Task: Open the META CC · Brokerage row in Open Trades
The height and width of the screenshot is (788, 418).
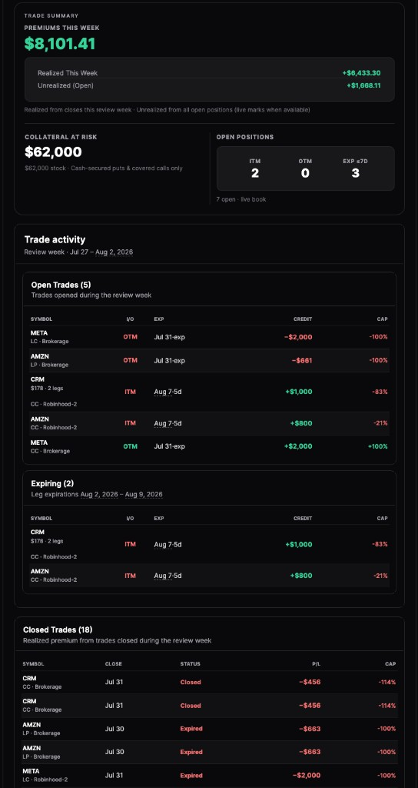Action: click(209, 446)
